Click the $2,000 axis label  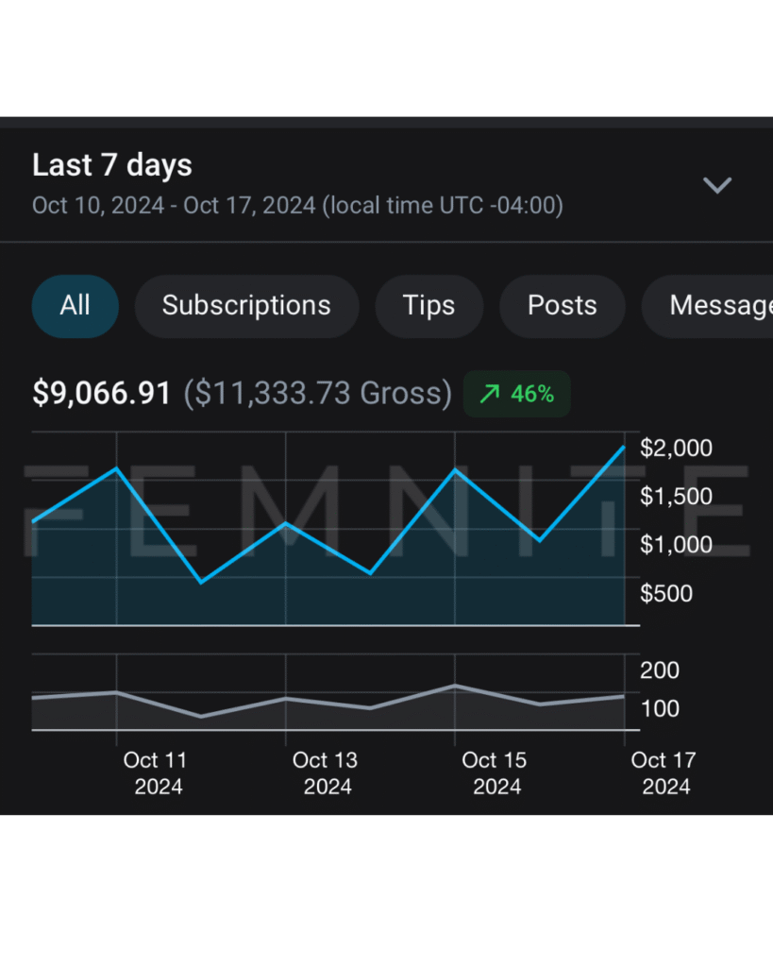tap(676, 449)
